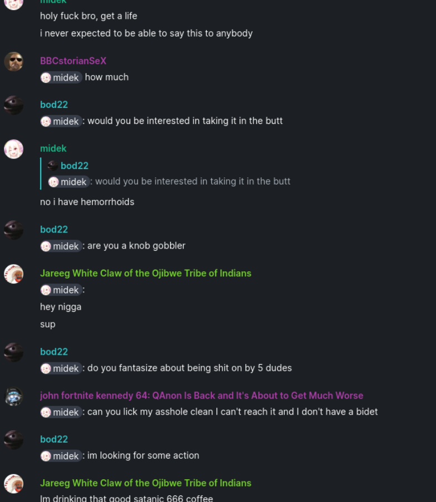Select midek username above the quoted reply

pos(53,148)
